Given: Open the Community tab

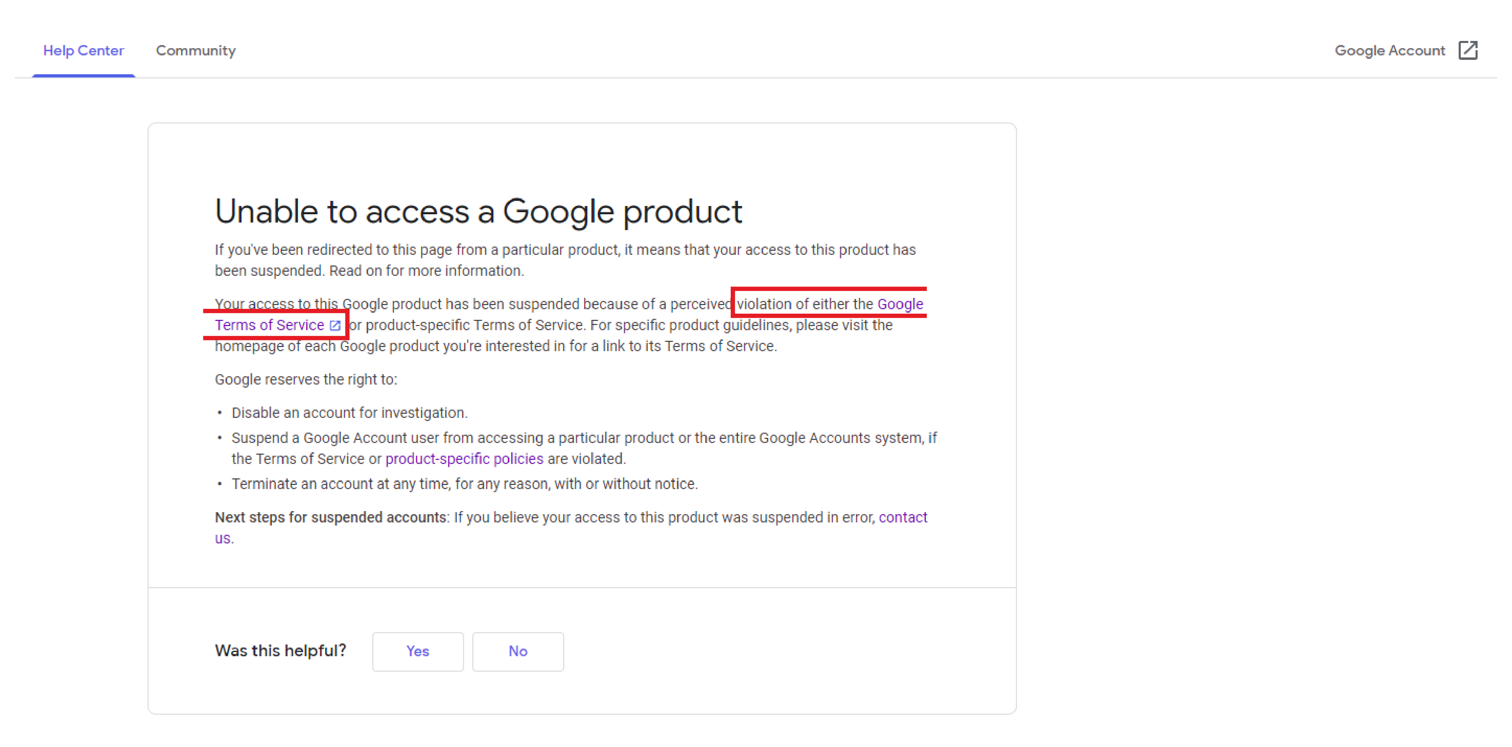Looking at the screenshot, I should coord(195,51).
